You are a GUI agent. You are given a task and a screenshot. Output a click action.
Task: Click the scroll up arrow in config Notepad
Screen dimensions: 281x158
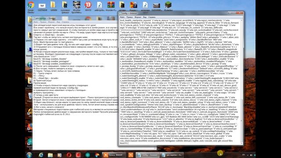[x=241, y=20]
